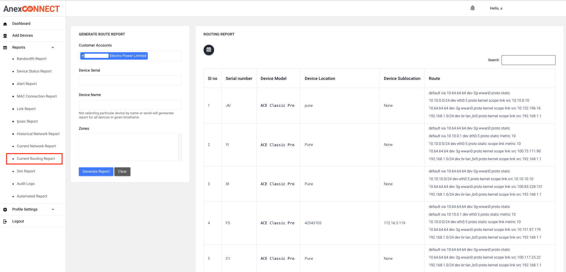
Task: Click the Logout icon
Action: point(5,222)
